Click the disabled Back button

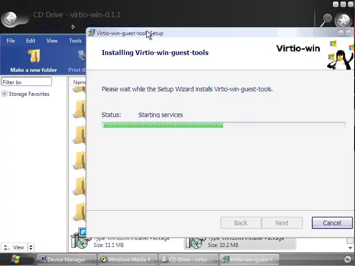click(x=241, y=223)
